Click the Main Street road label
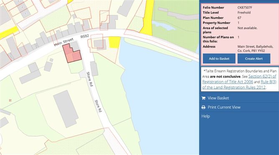Viewport: 279px width, 155px height. [64, 42]
